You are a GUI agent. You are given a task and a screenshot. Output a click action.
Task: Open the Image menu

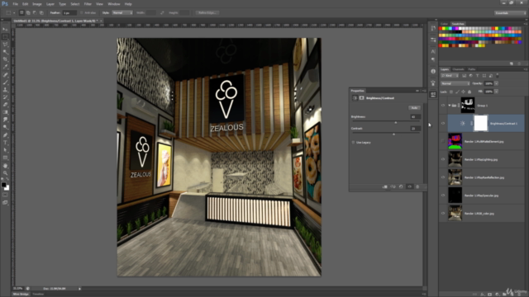pos(36,4)
